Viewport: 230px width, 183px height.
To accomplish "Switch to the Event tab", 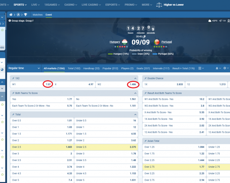I will (49, 15).
